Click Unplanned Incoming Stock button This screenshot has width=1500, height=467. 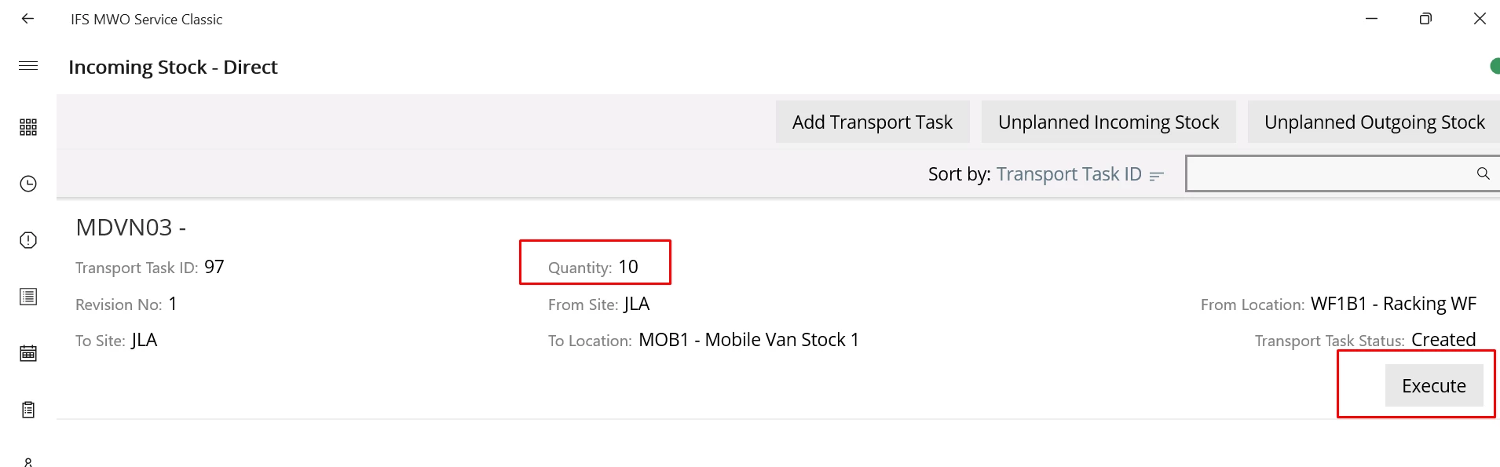tap(1108, 122)
